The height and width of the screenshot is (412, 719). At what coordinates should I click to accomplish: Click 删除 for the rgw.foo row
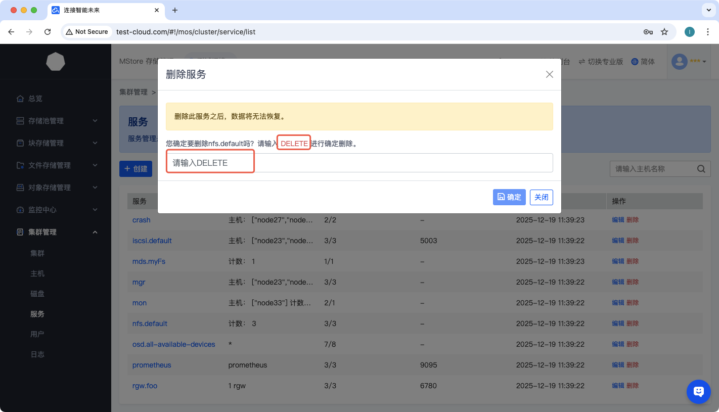pos(633,386)
